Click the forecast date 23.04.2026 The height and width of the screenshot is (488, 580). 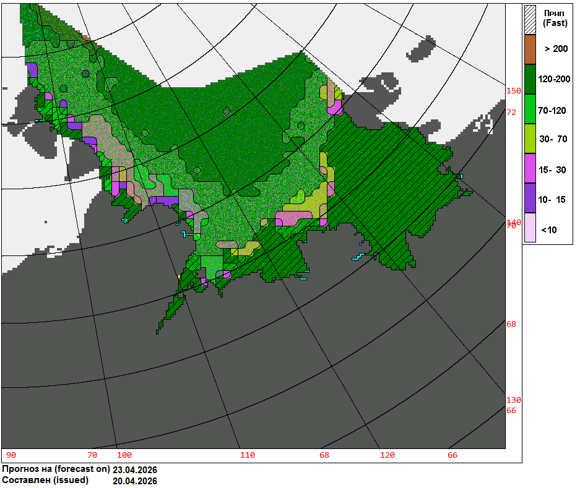pyautogui.click(x=135, y=469)
